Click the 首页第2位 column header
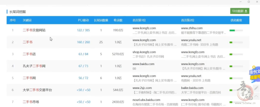Screen dimensions: 260x107 pyautogui.click(x=188, y=20)
